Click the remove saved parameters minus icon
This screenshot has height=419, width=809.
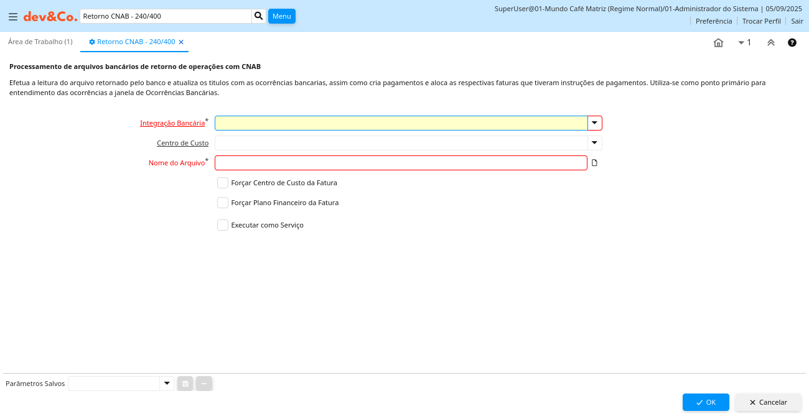pos(204,384)
